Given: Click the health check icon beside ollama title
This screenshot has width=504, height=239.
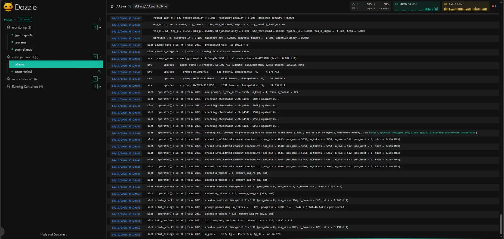Looking at the screenshot, I should coord(129,7).
